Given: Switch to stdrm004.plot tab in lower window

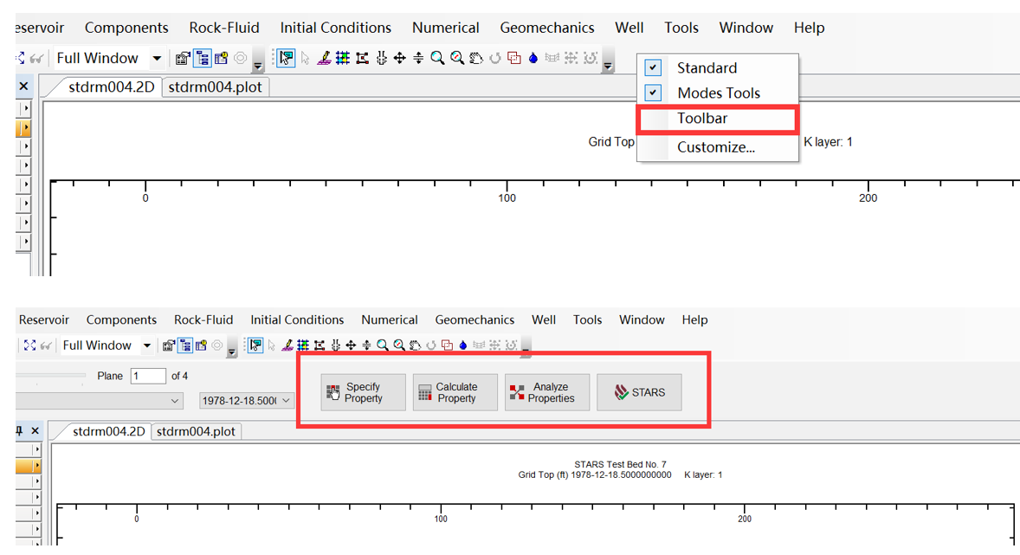Looking at the screenshot, I should 196,431.
